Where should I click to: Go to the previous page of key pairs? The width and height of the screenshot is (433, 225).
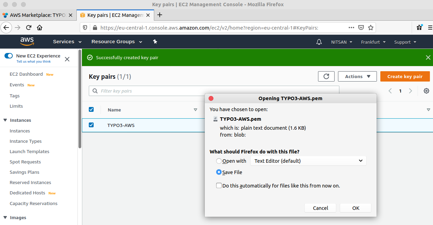390,91
